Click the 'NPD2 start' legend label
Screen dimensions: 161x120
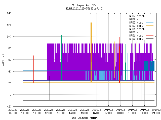click(137, 16)
